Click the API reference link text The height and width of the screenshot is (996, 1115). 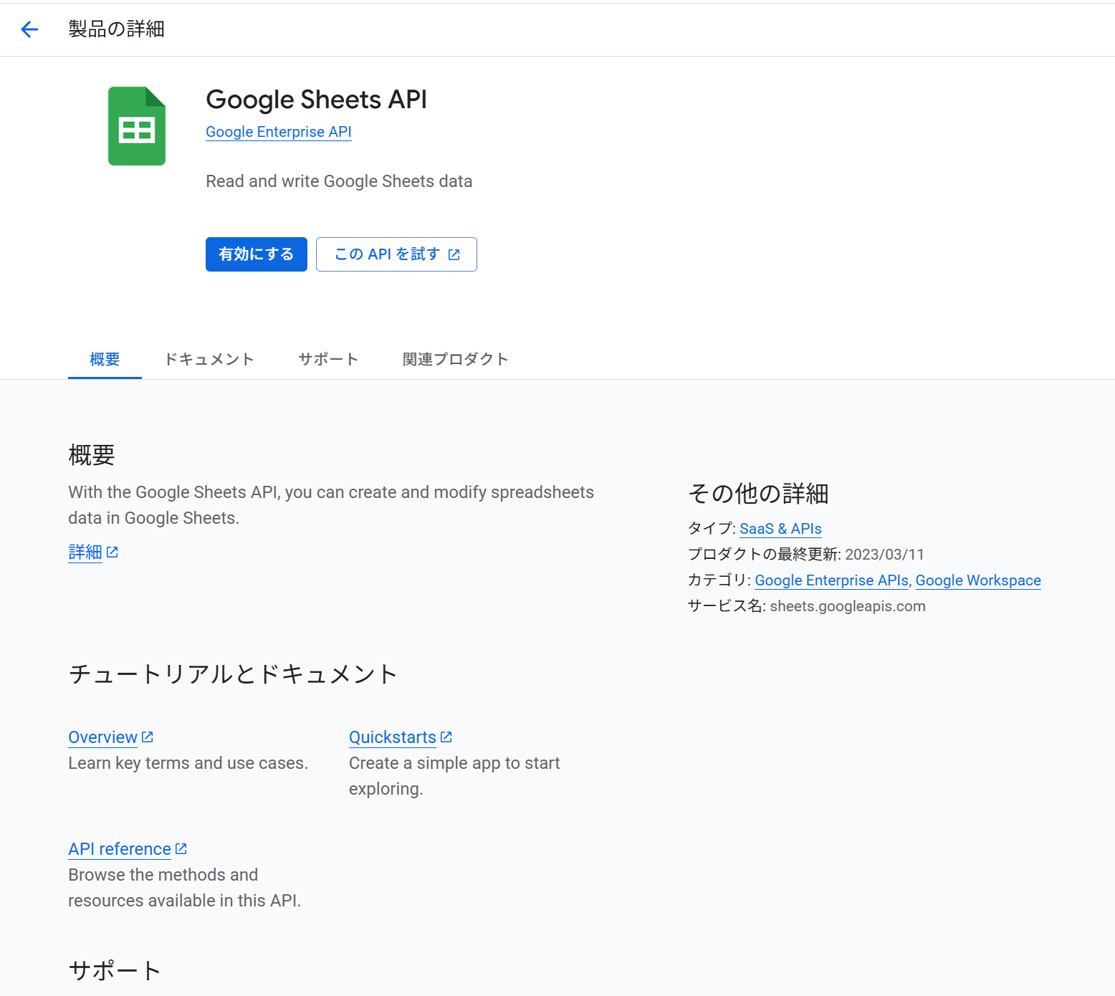click(x=120, y=849)
